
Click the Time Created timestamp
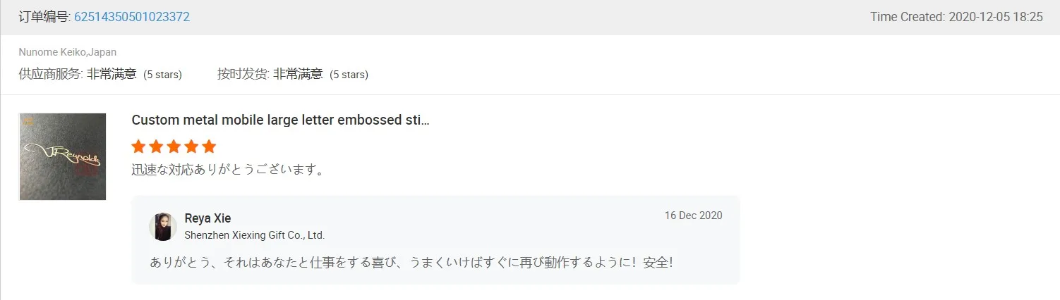click(x=956, y=17)
